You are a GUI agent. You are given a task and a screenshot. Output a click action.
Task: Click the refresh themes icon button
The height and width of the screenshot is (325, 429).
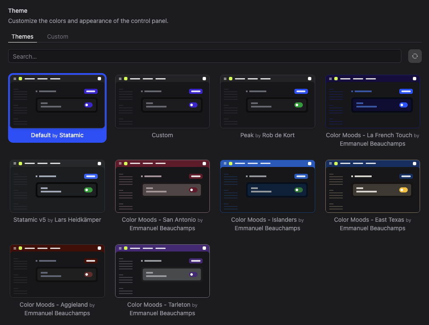coord(415,56)
